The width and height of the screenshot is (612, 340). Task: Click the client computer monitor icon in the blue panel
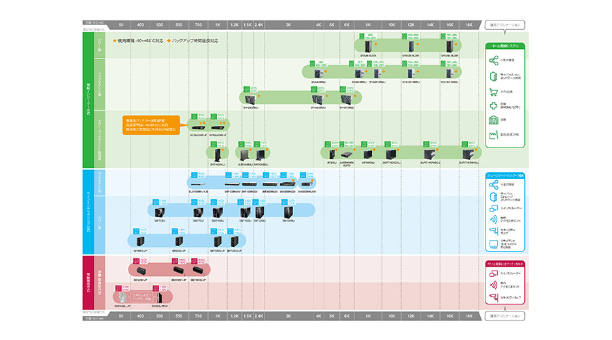[494, 244]
